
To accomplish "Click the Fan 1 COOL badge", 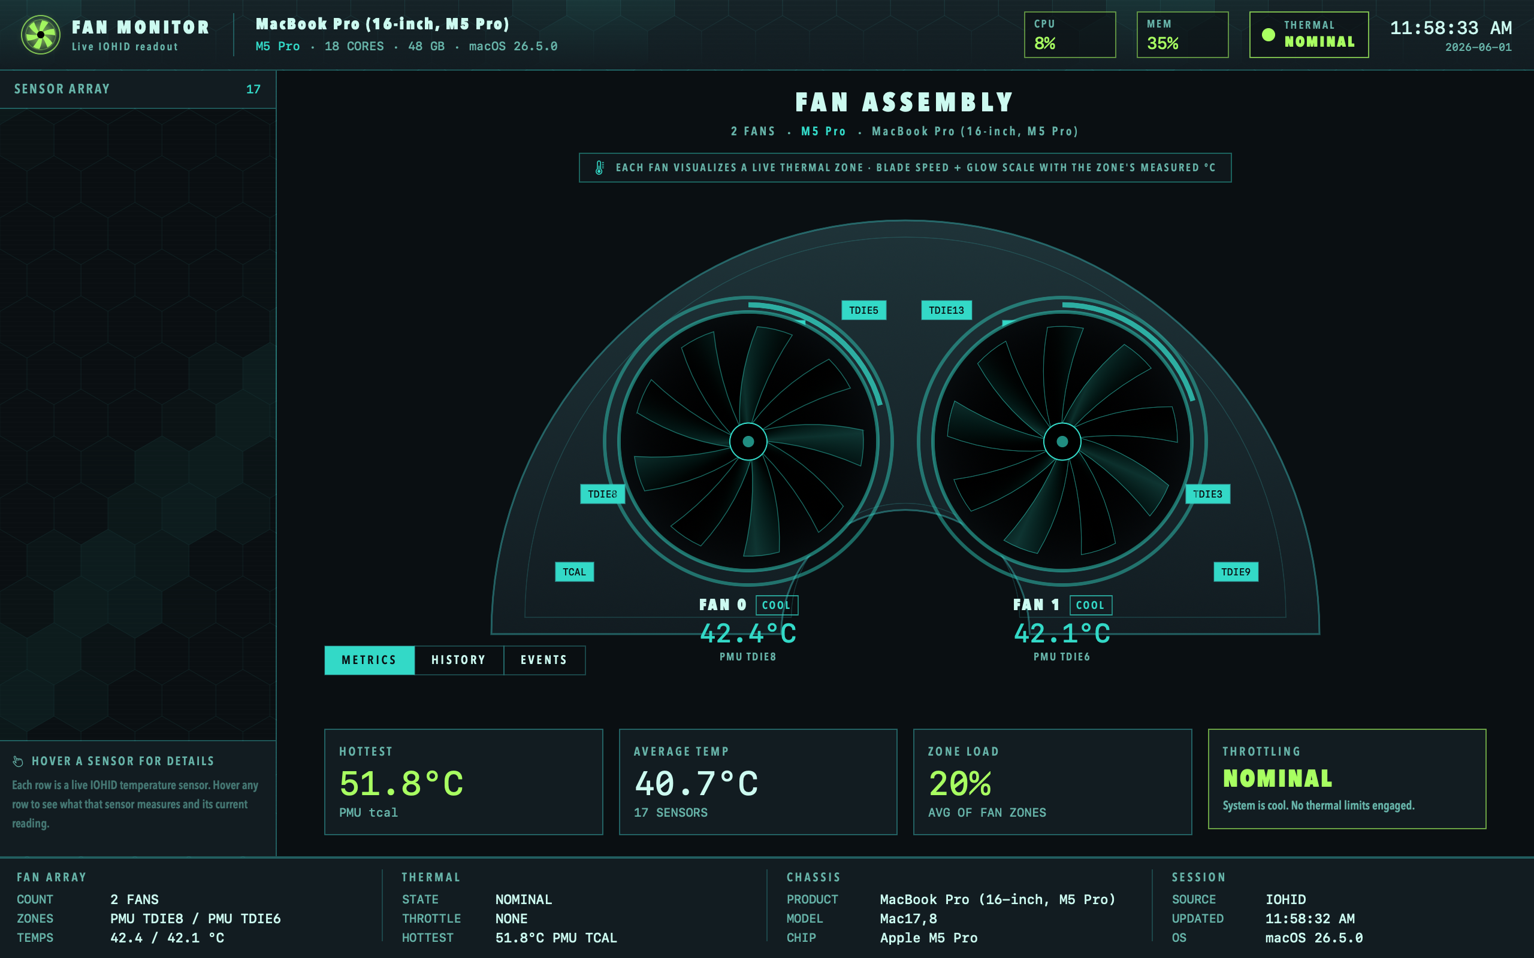I will point(1091,605).
